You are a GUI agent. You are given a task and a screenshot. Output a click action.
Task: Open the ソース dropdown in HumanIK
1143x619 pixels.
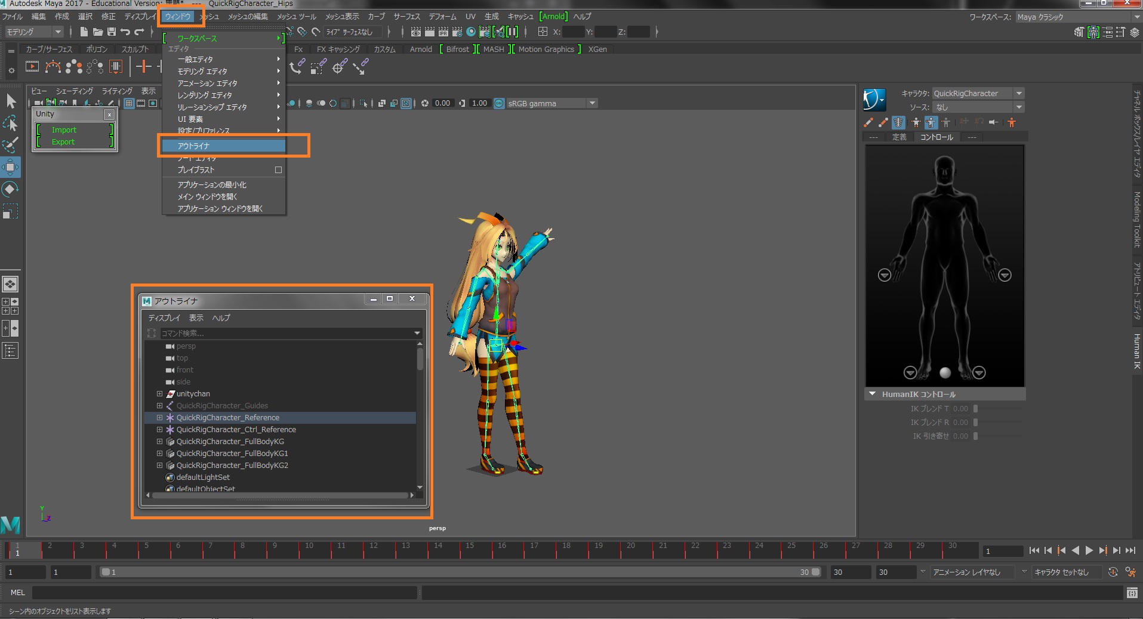978,107
